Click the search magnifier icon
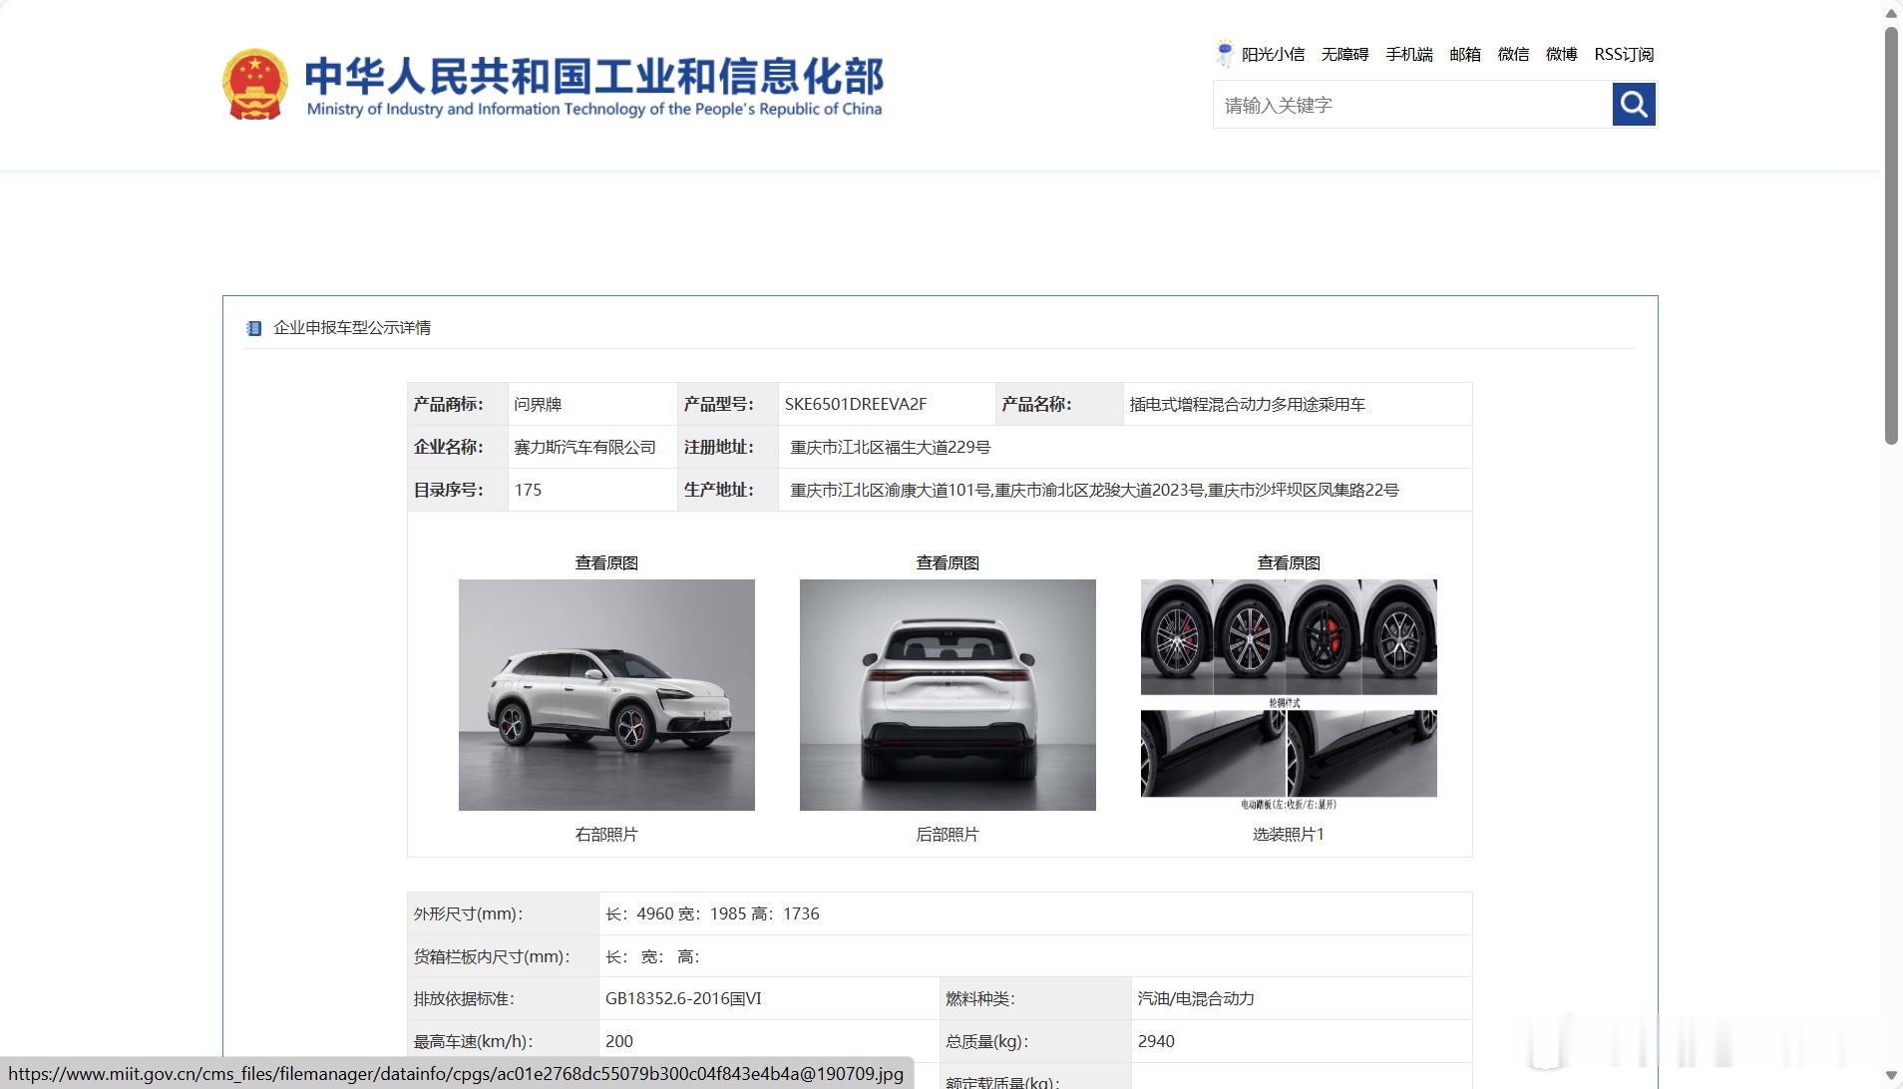This screenshot has height=1089, width=1903. pyautogui.click(x=1633, y=104)
